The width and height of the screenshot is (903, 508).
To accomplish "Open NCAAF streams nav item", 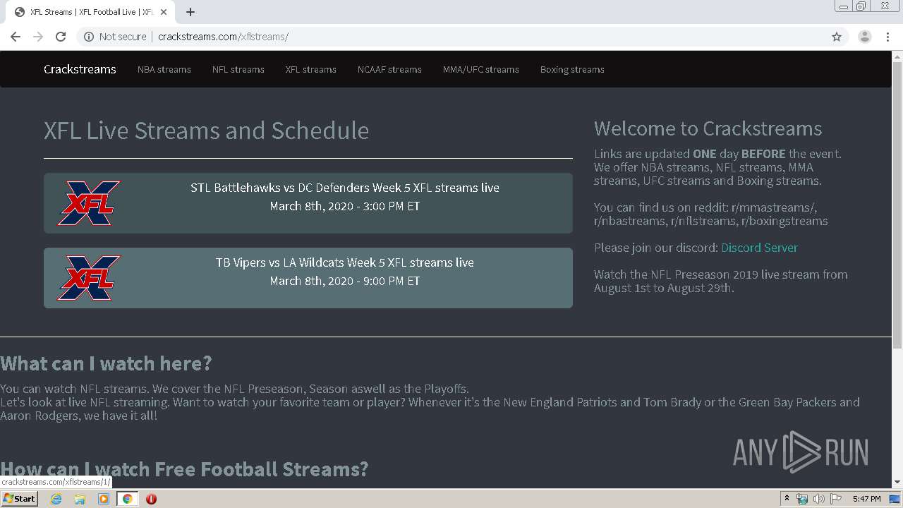I will click(x=389, y=69).
